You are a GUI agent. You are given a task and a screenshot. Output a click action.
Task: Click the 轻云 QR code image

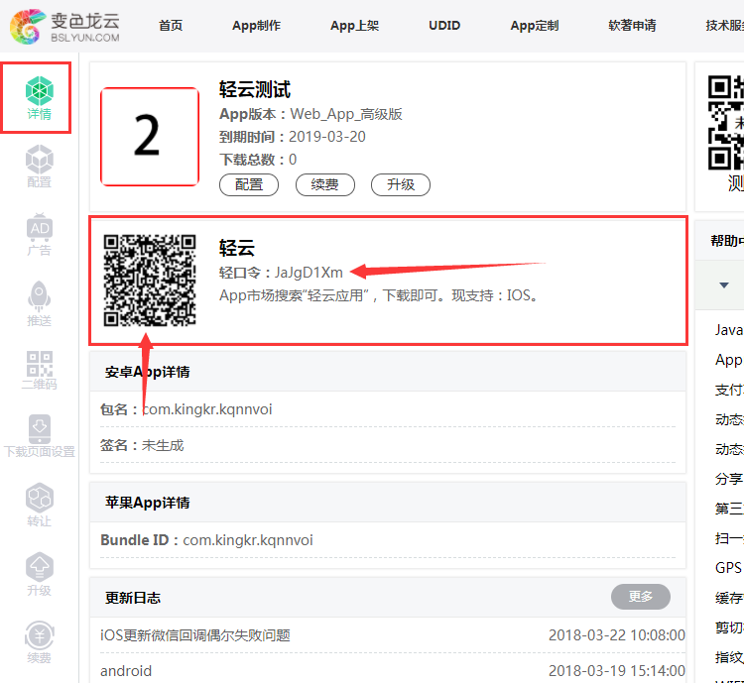pyautogui.click(x=150, y=281)
